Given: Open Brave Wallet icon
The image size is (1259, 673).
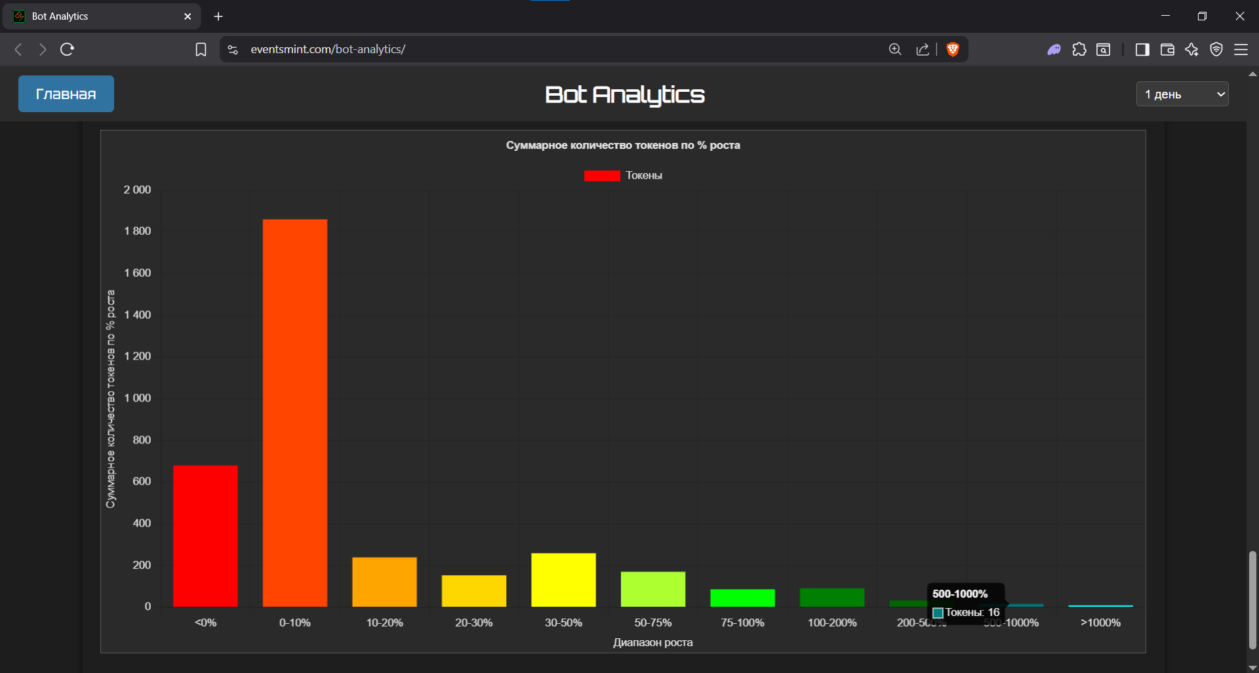Looking at the screenshot, I should pyautogui.click(x=1167, y=49).
